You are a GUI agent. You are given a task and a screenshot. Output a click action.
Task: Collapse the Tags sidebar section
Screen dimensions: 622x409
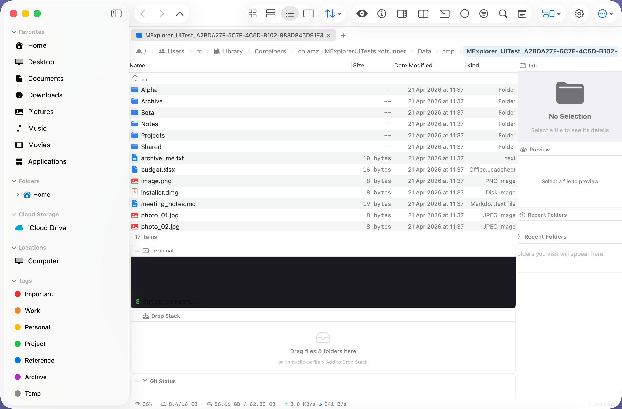(x=14, y=281)
